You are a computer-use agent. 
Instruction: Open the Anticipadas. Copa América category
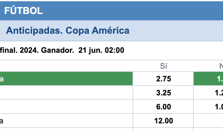coord(68,31)
